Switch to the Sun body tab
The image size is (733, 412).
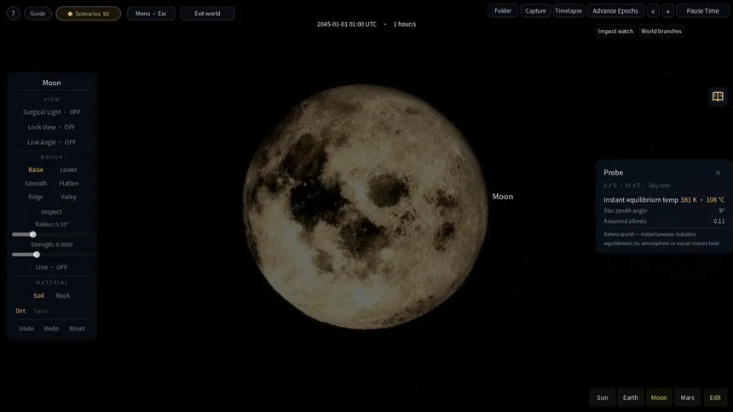pos(602,398)
